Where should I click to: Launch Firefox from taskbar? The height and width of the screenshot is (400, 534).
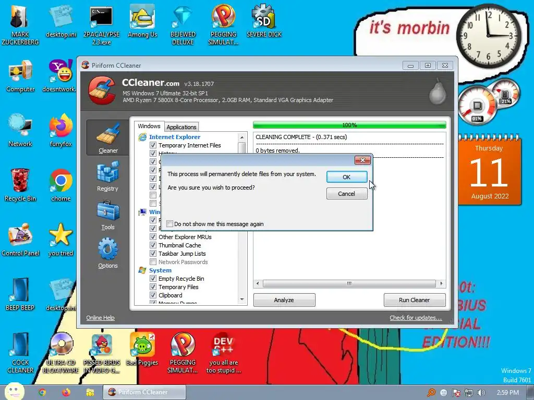pyautogui.click(x=66, y=392)
